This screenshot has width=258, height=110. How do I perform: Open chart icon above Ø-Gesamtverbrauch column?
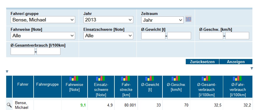pyautogui.click(x=206, y=78)
